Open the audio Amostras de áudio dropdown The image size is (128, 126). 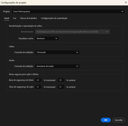pyautogui.click(x=57, y=66)
